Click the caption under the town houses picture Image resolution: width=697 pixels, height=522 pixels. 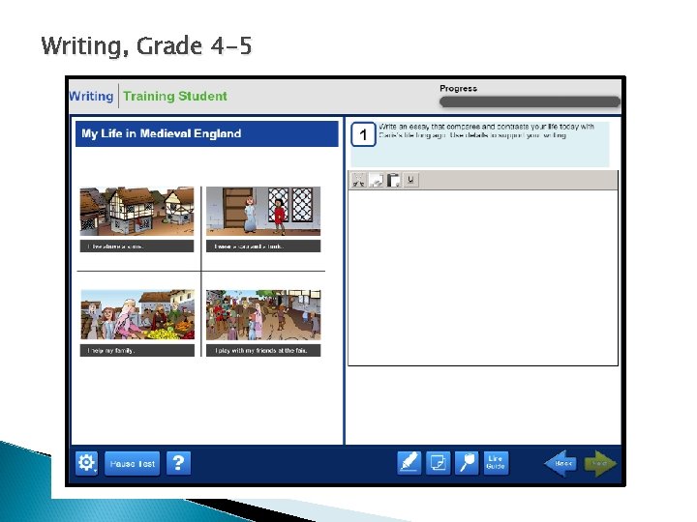(x=136, y=246)
